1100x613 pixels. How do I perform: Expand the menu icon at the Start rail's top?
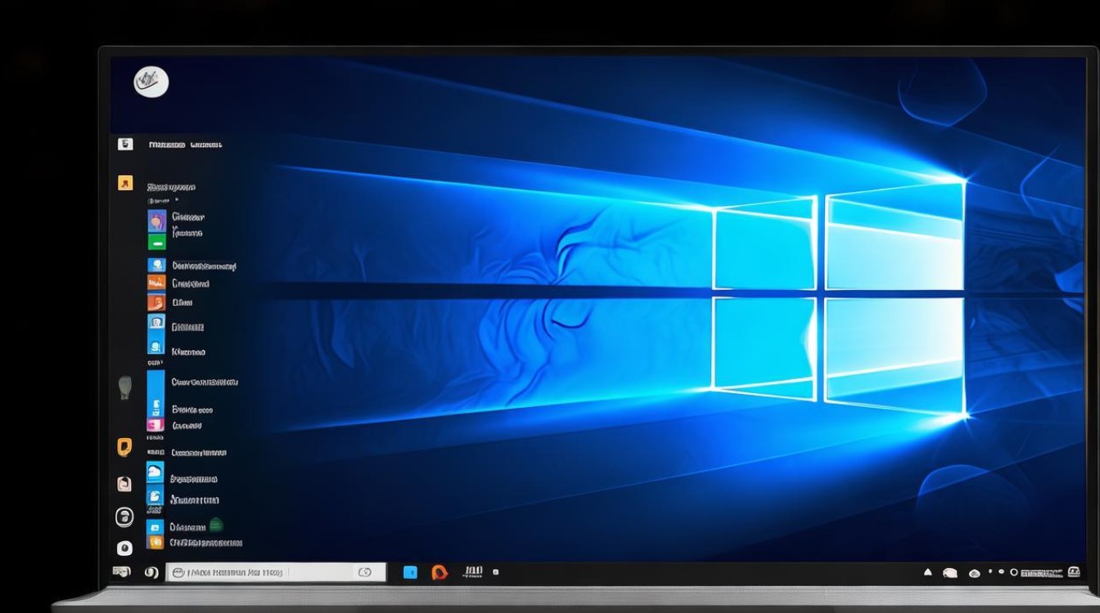[125, 144]
